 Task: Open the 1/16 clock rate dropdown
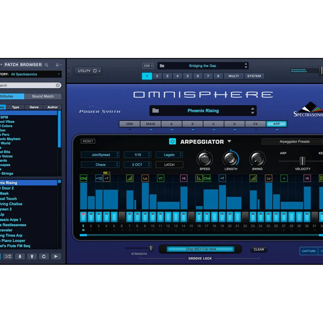[137, 155]
